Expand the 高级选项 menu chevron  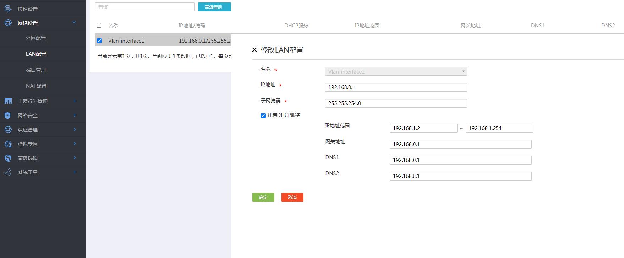[x=75, y=158]
